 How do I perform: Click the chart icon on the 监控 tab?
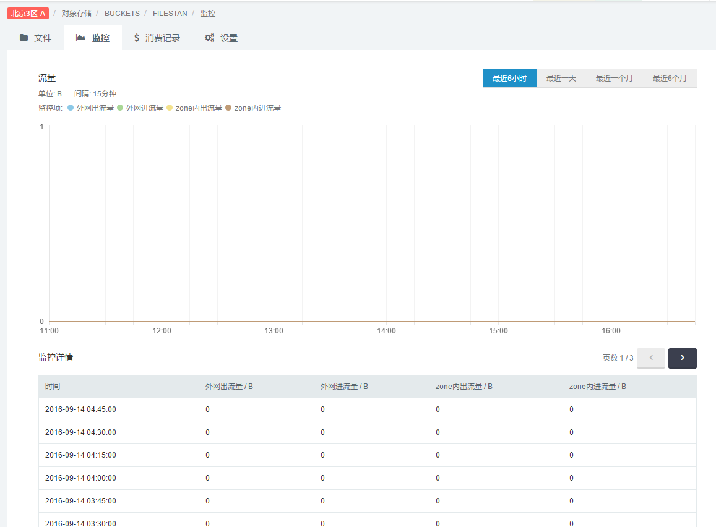81,38
